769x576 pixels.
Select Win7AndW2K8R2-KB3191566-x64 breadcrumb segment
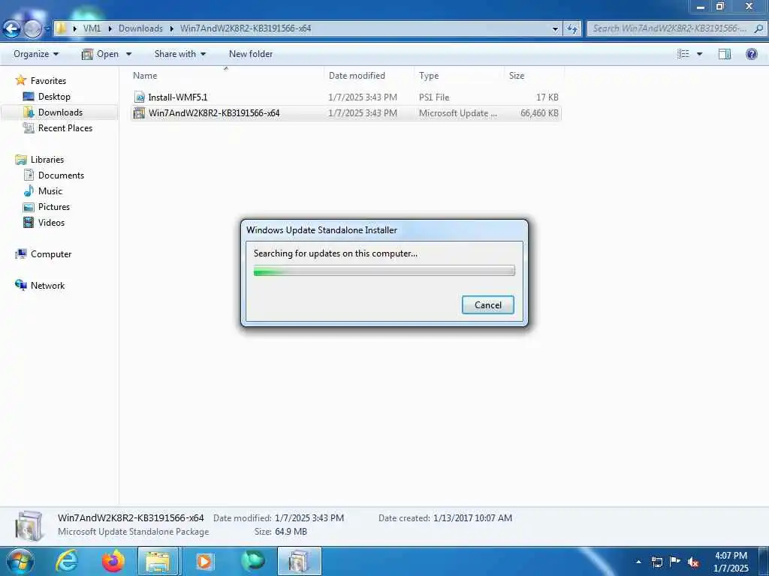[246, 28]
